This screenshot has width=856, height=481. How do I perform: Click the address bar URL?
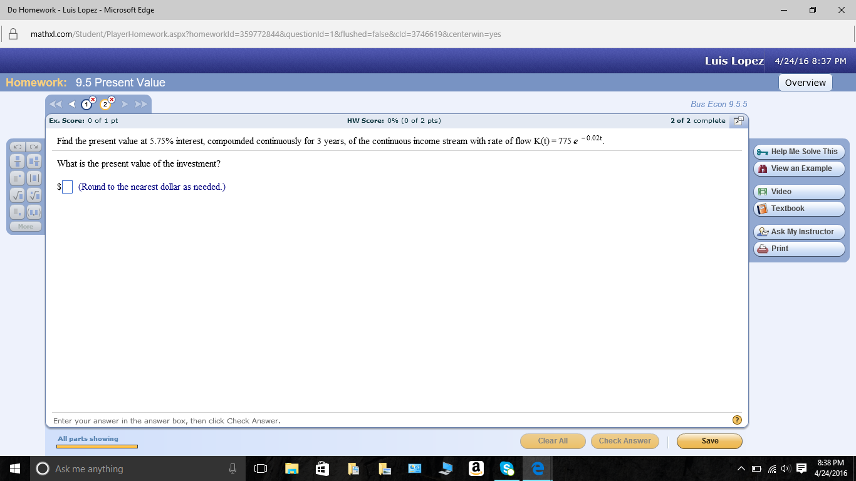click(266, 34)
